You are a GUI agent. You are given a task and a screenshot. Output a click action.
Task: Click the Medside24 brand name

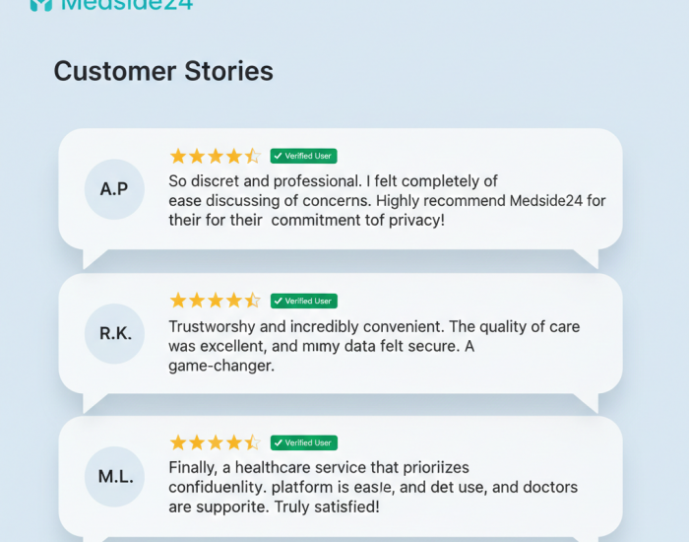(127, 4)
